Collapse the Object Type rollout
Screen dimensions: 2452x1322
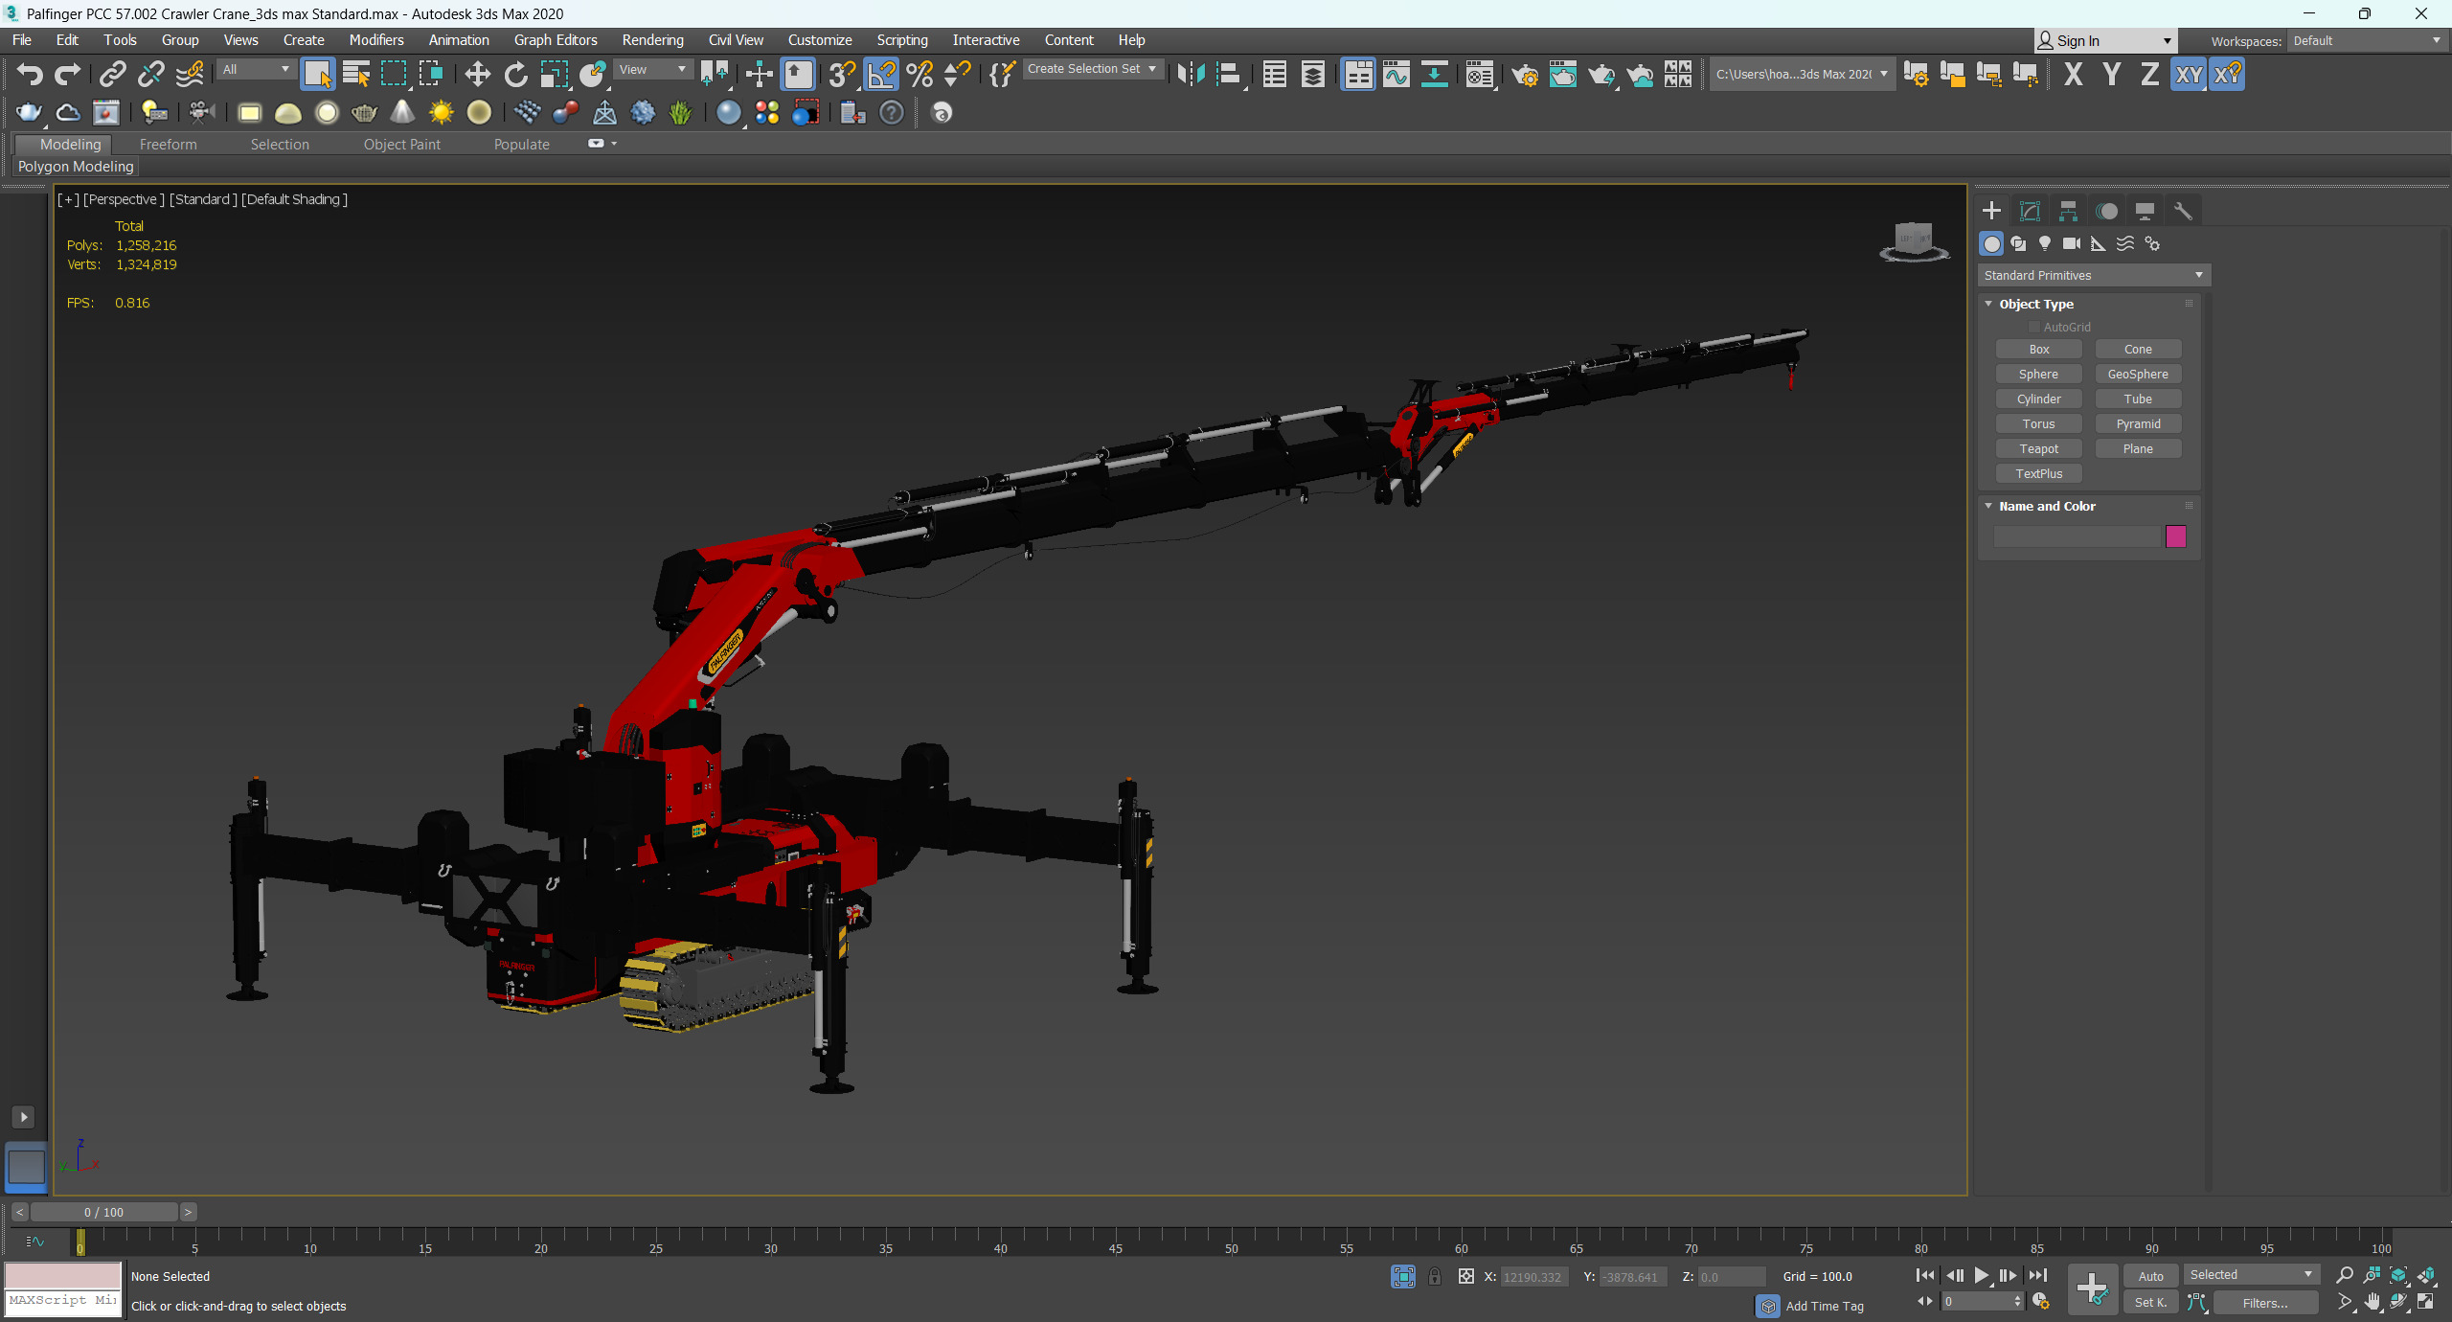click(1988, 304)
